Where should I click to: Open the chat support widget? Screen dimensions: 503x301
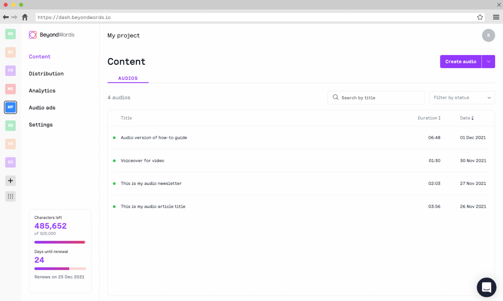[486, 287]
